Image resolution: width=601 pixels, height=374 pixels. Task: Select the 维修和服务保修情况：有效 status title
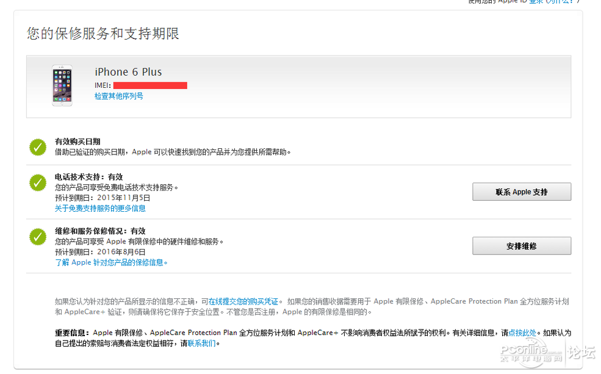(100, 231)
